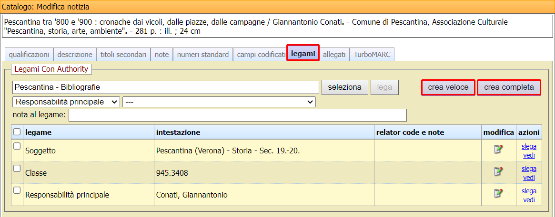Go to the TurboMARC tab

(372, 55)
